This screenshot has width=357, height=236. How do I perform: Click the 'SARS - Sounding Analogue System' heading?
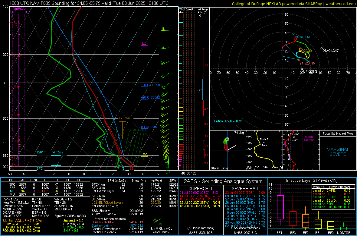click(x=223, y=181)
